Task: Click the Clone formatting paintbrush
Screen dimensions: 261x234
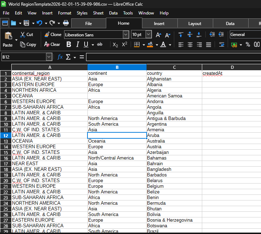Action: point(53,35)
